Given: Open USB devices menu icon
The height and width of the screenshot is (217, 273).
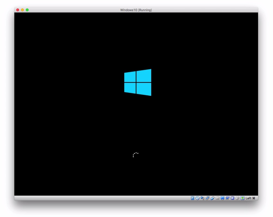Looking at the screenshot, I should point(213,198).
